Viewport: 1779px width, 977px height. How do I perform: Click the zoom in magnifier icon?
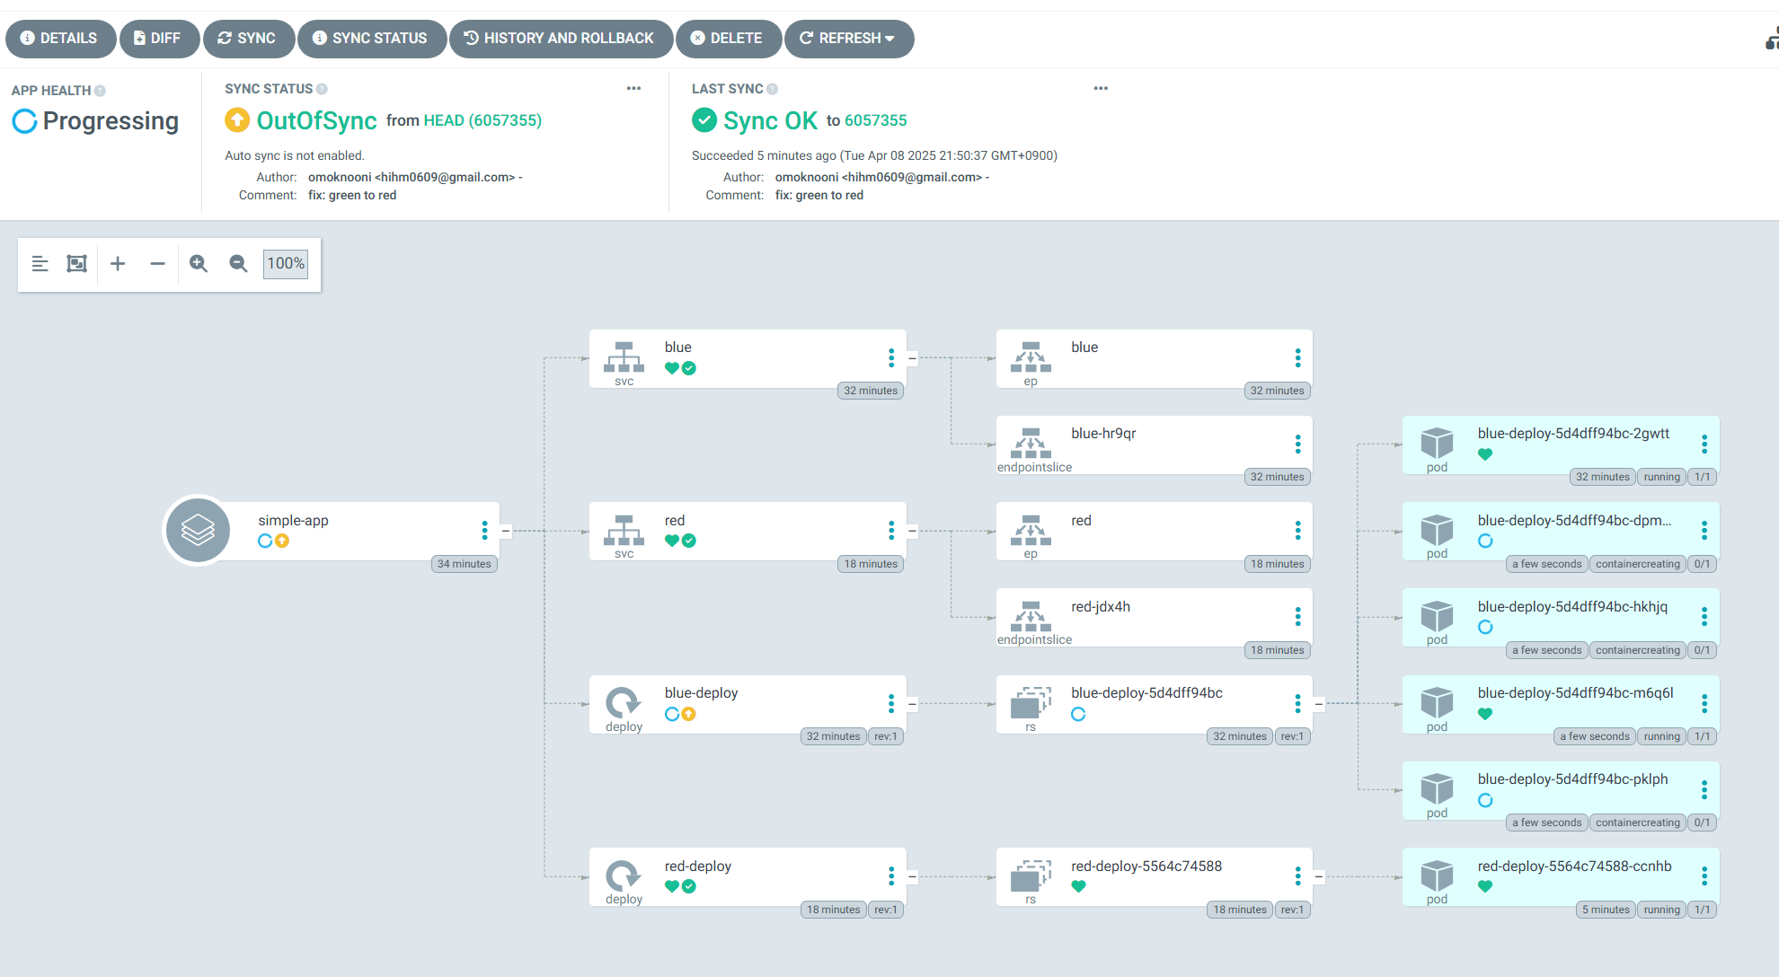pyautogui.click(x=199, y=263)
